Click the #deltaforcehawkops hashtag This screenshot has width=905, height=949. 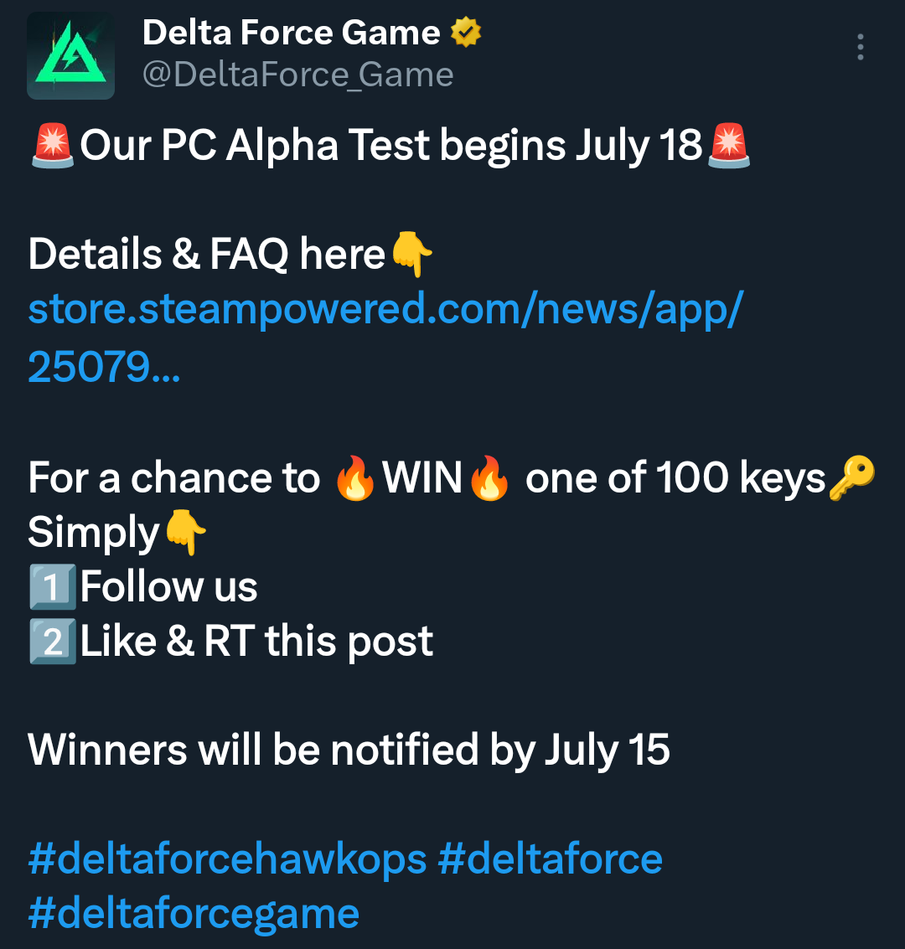pos(227,859)
